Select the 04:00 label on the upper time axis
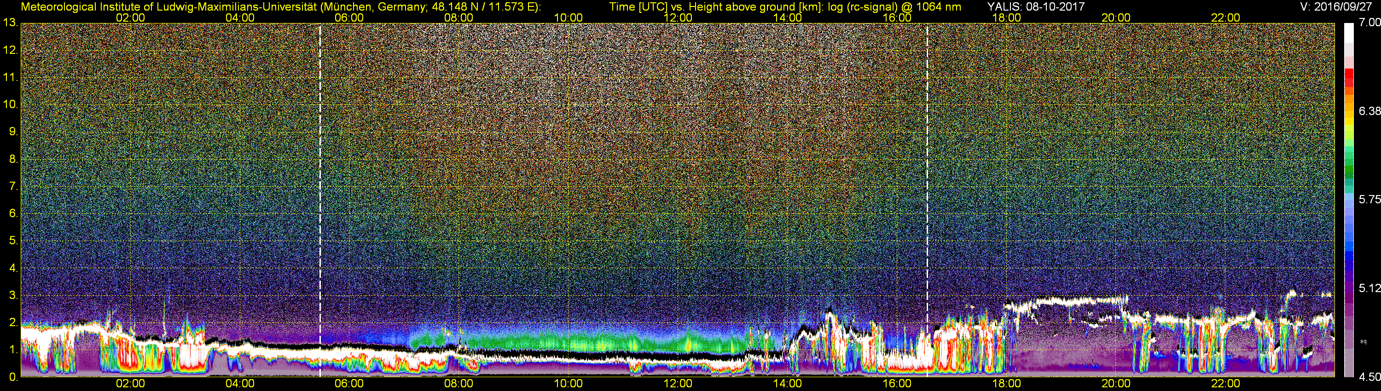This screenshot has height=391, width=1381. point(240,17)
